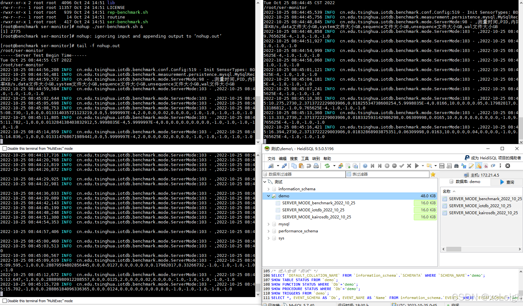
Task: Click the import CSV file icon
Action: pyautogui.click(x=348, y=166)
